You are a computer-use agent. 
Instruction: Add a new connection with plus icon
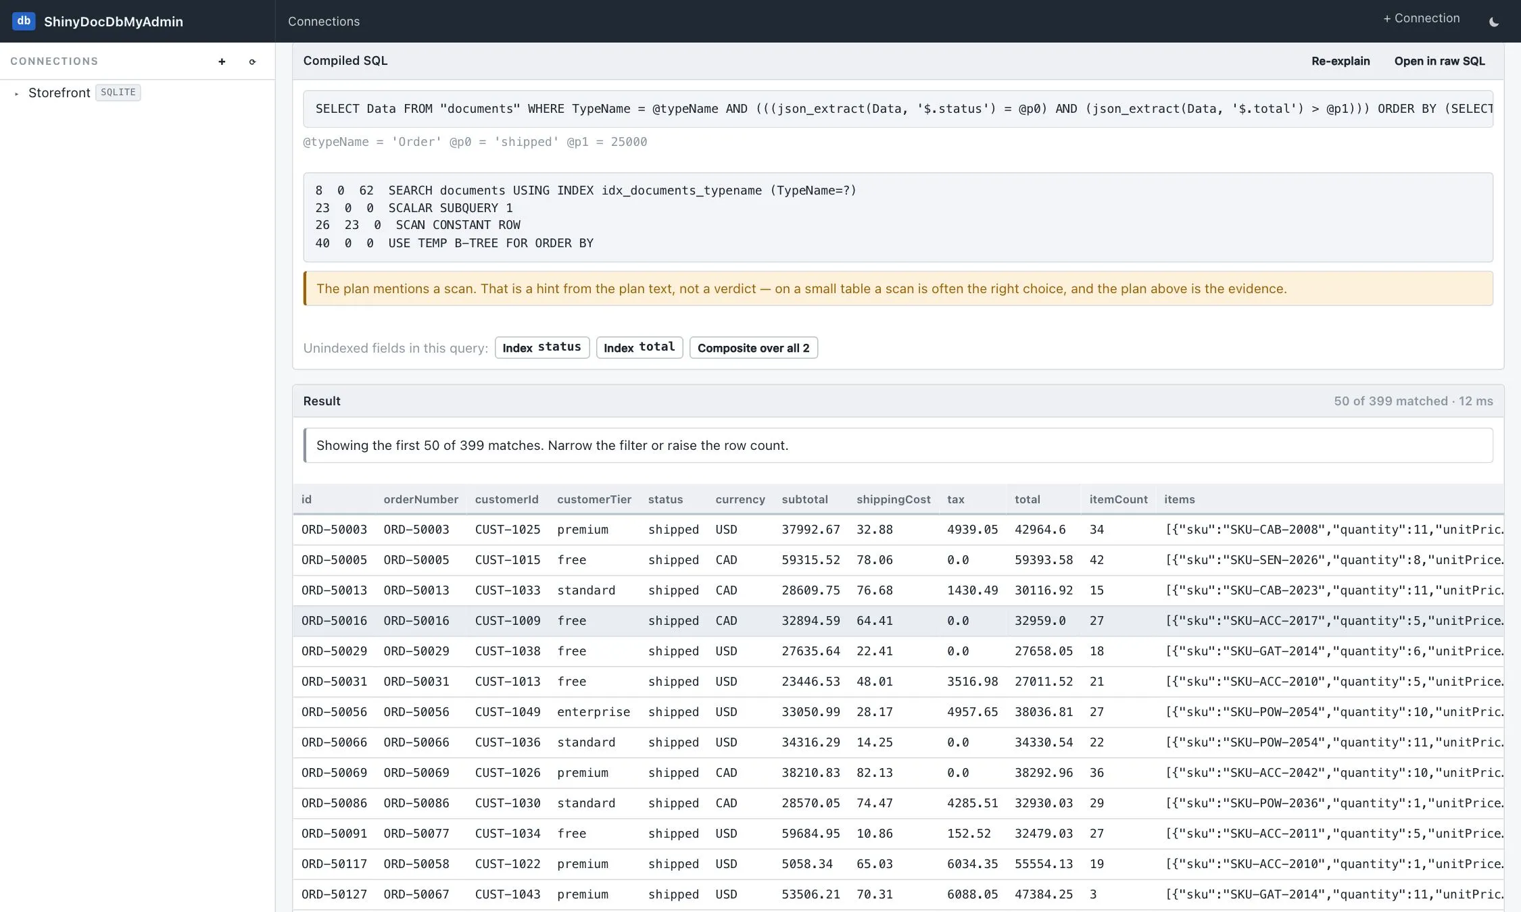222,61
